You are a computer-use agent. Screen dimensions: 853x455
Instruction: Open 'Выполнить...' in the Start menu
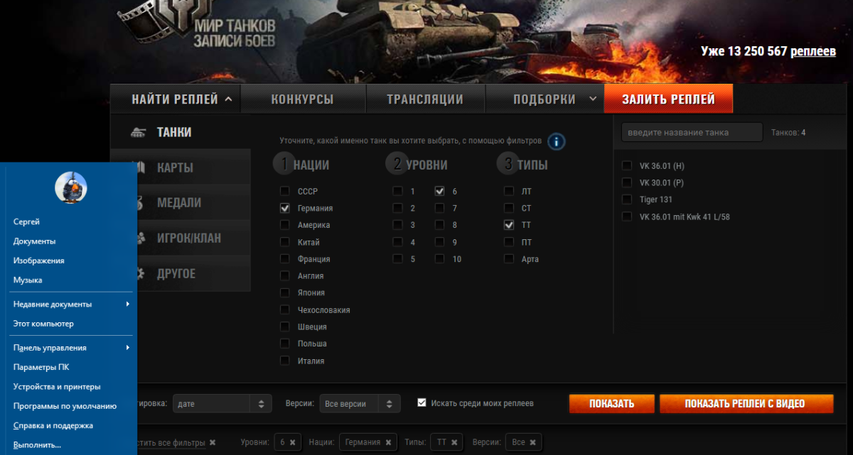pos(37,445)
